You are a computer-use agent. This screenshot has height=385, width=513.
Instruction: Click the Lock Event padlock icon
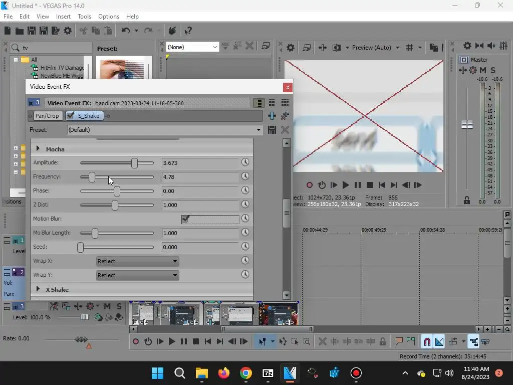coord(382,342)
